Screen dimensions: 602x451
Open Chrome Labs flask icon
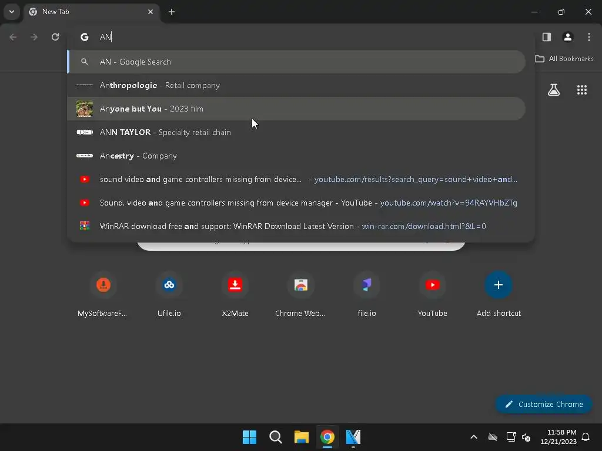(x=554, y=90)
